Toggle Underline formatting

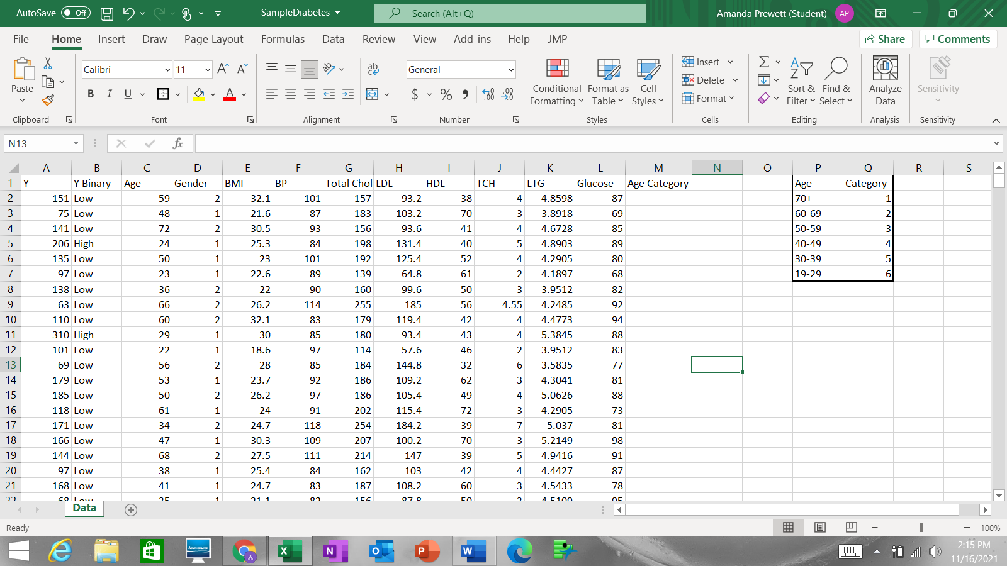coord(128,94)
